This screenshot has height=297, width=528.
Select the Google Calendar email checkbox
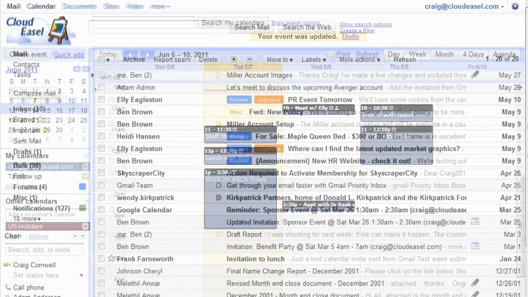click(101, 210)
